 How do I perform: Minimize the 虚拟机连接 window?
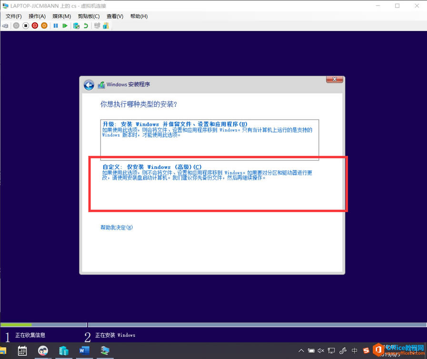coord(378,6)
